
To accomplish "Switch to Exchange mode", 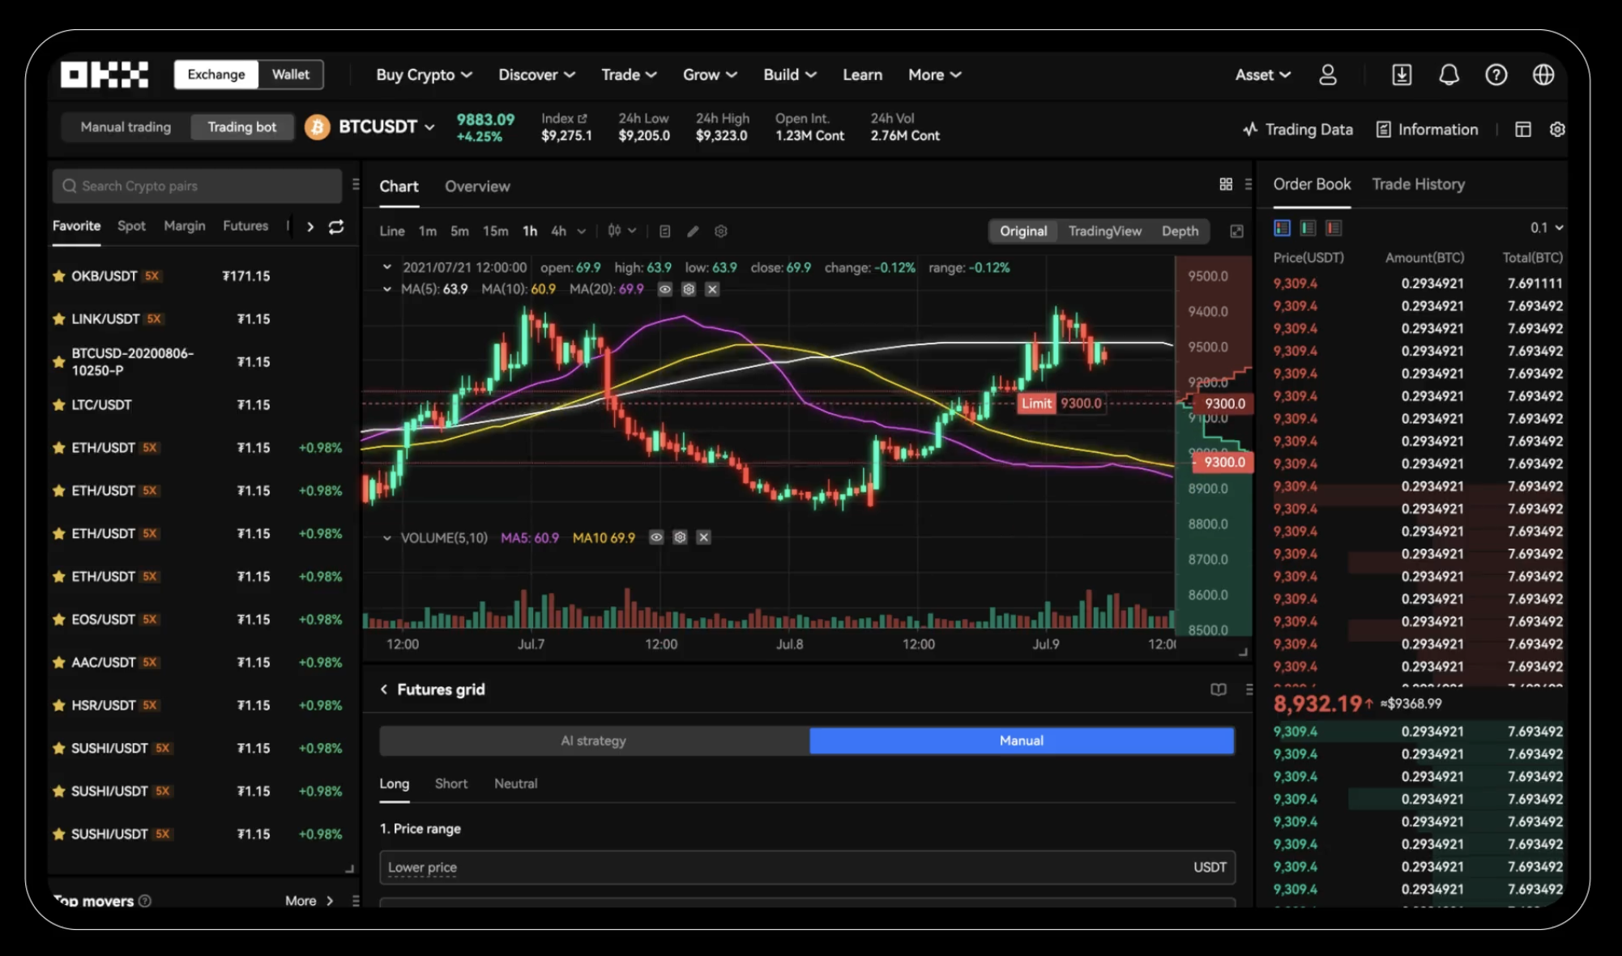I will [x=216, y=75].
